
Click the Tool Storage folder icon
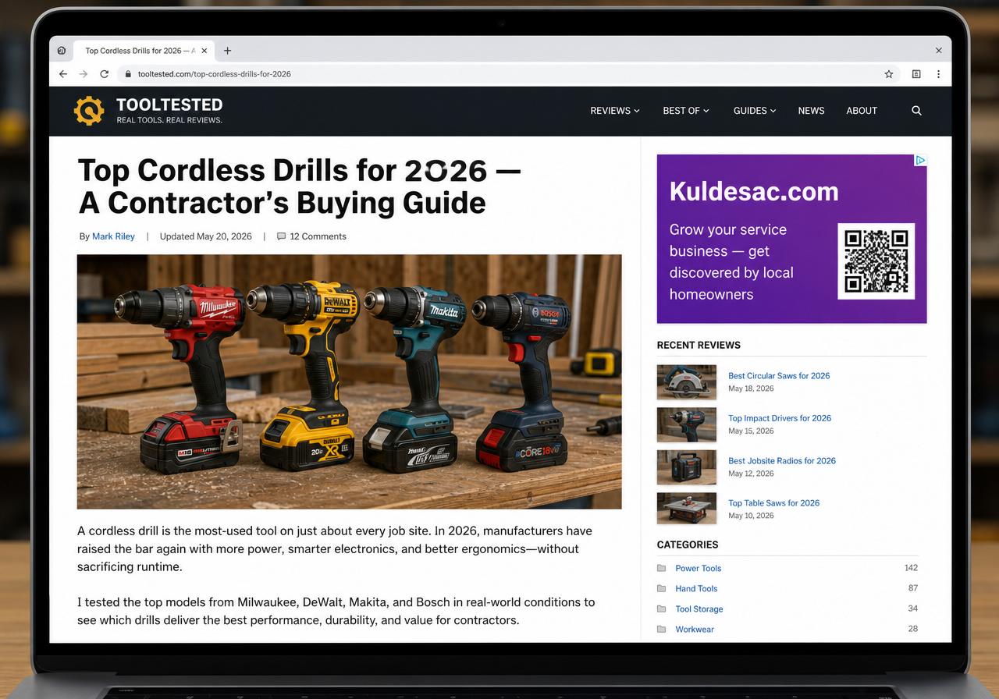coord(662,609)
